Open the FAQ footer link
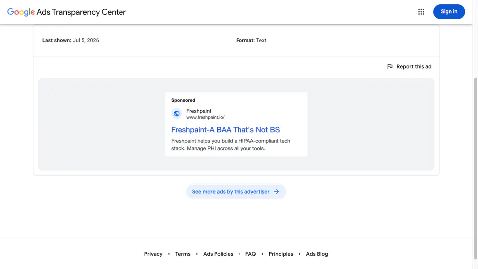Screen dimensions: 478x269 (250, 254)
